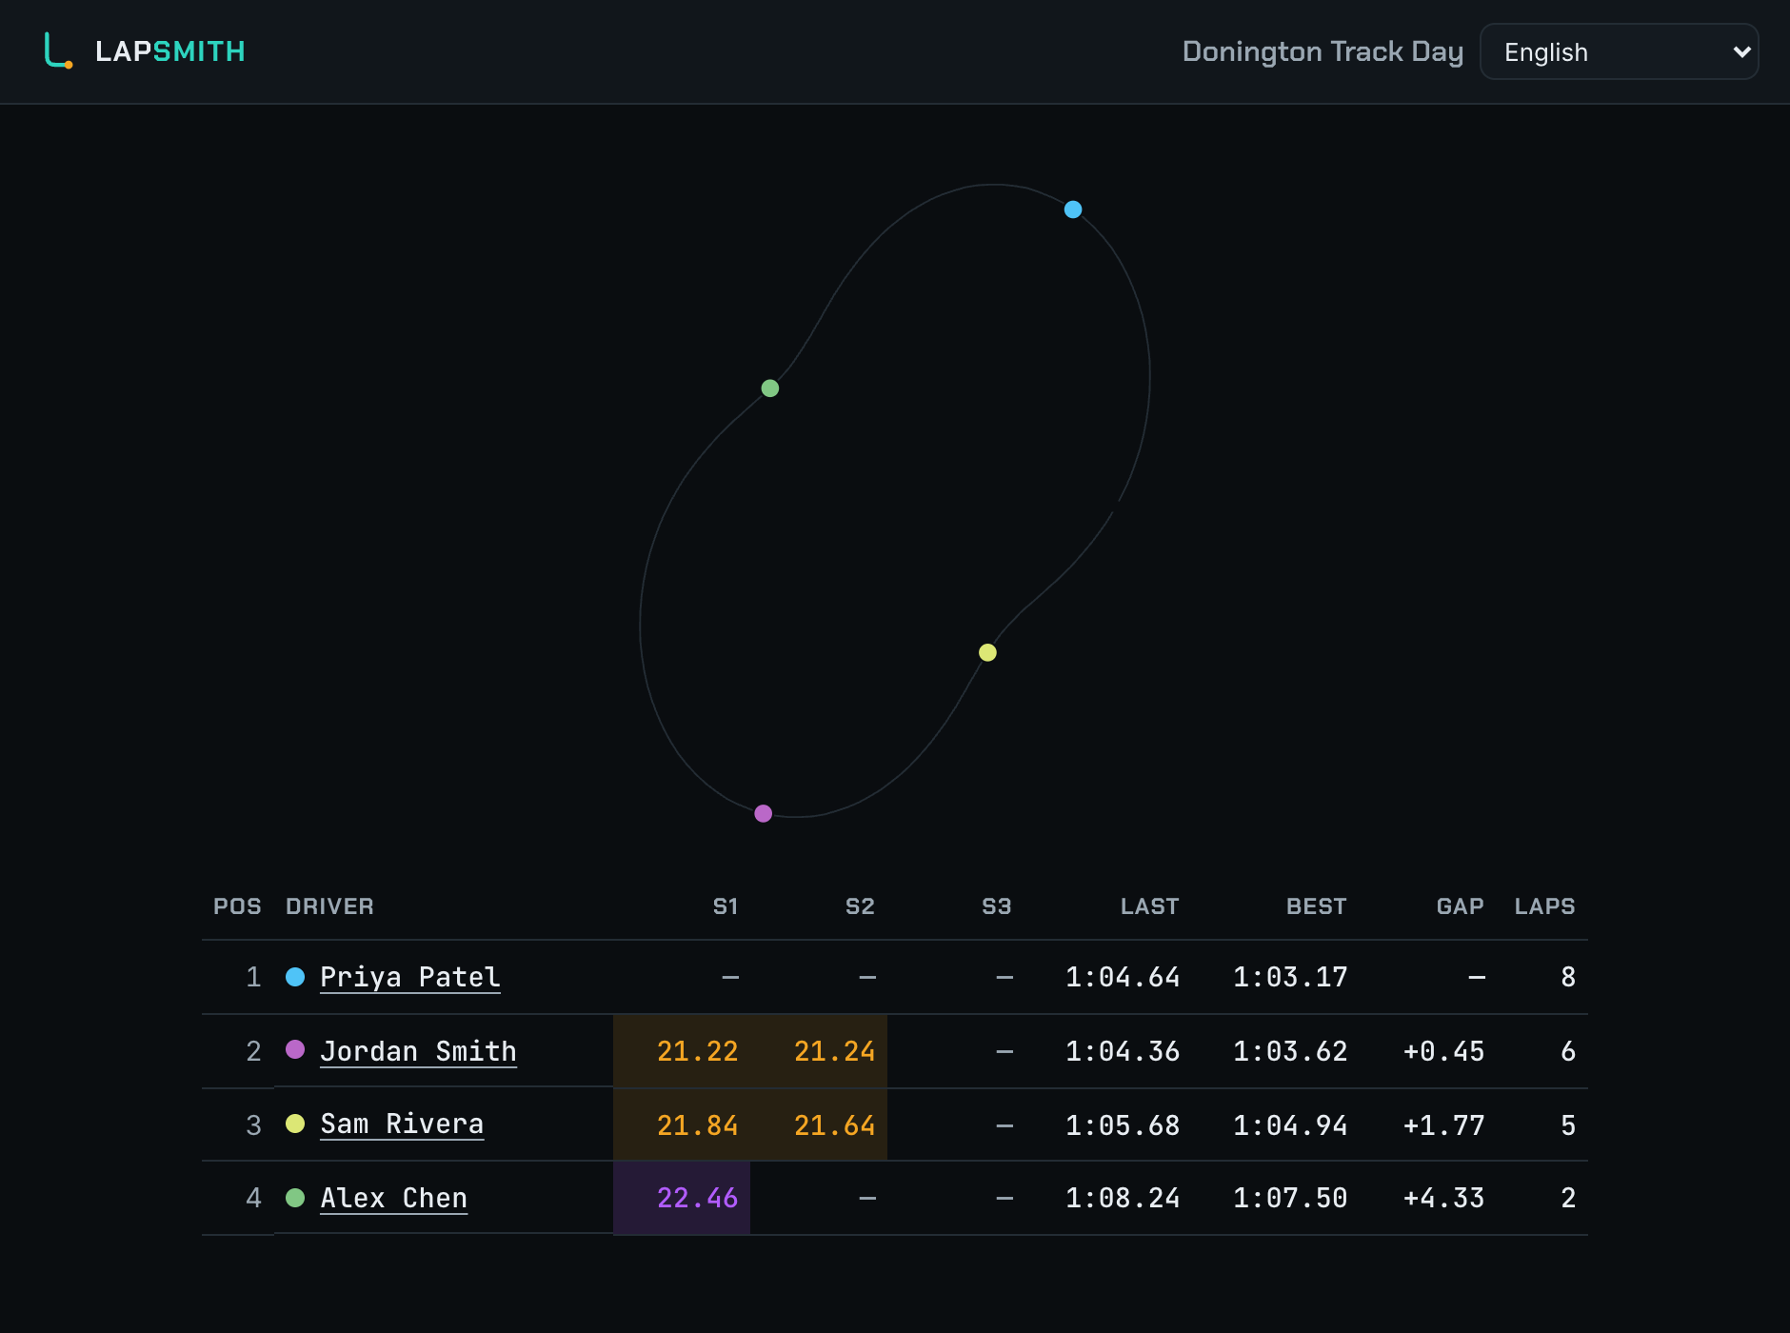Click Priya Patel's blue color dot
1790x1333 pixels.
295,977
